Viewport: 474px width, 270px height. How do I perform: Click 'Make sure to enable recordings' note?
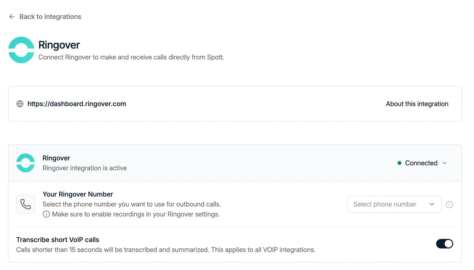[136, 214]
